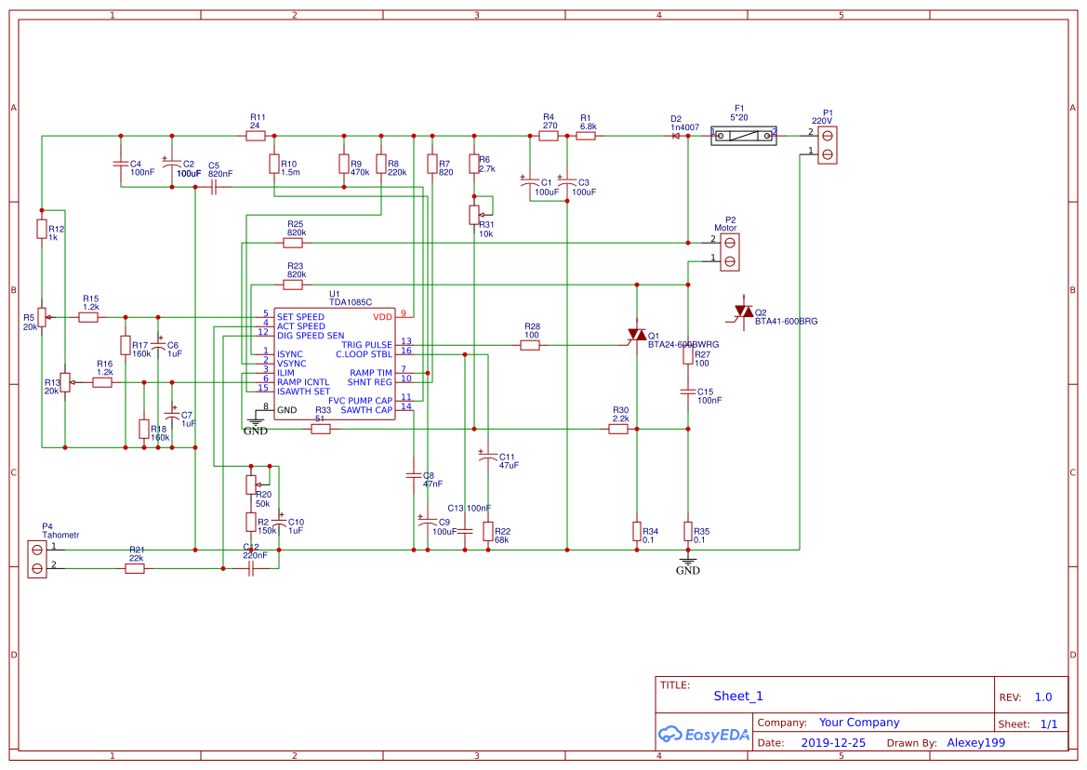Viewport: 1087px width, 770px height.
Task: Click the R13 20k potentiometer symbol
Action: pos(65,382)
